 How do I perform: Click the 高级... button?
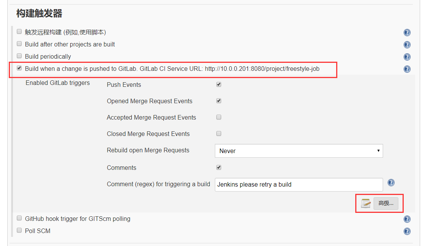[x=386, y=203]
